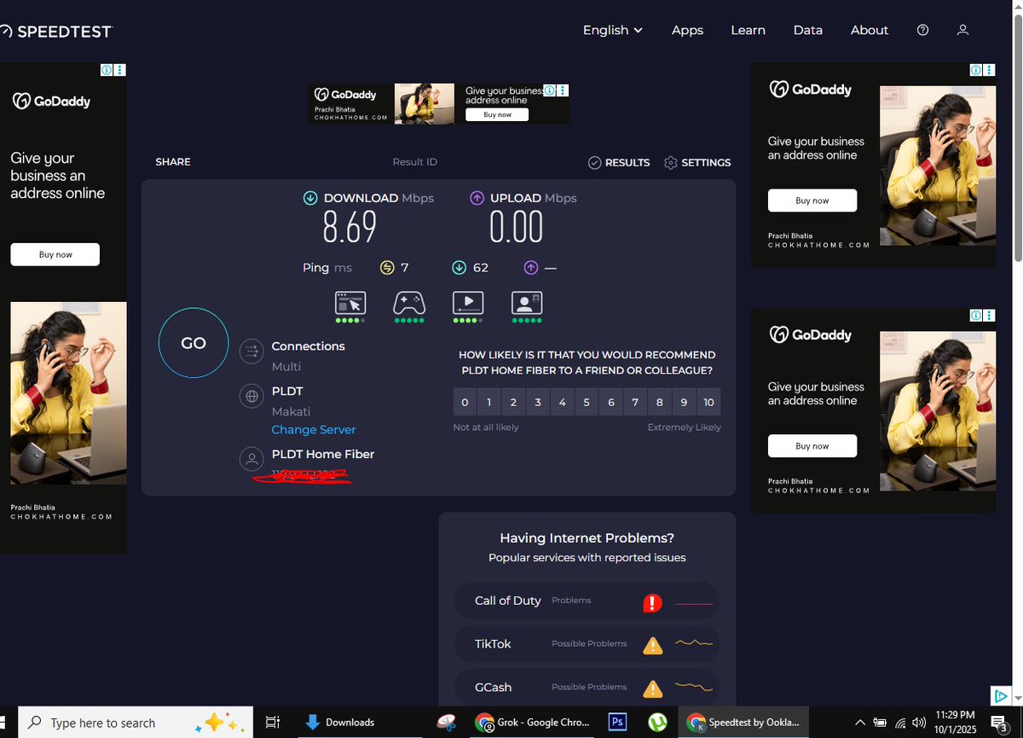The image size is (1023, 738).
Task: Click the warning triangle icon for TikTok
Action: click(x=653, y=646)
